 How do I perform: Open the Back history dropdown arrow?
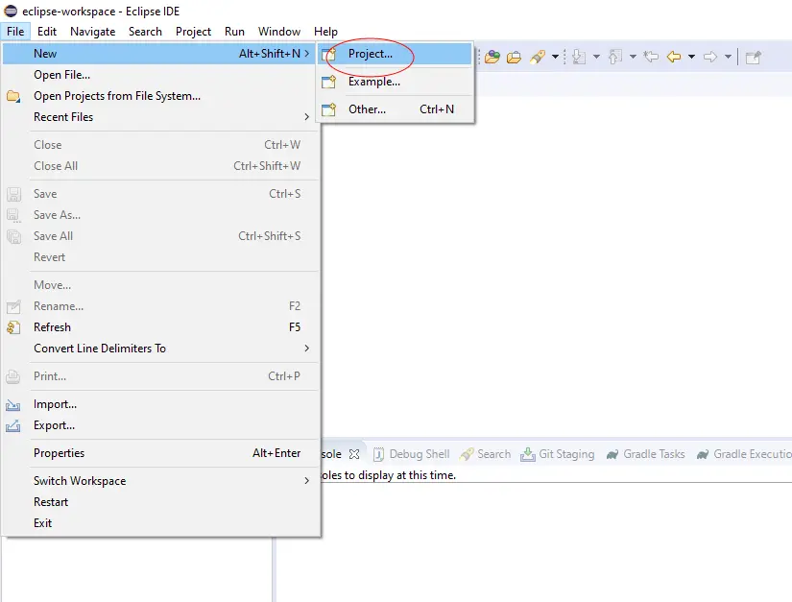(691, 57)
